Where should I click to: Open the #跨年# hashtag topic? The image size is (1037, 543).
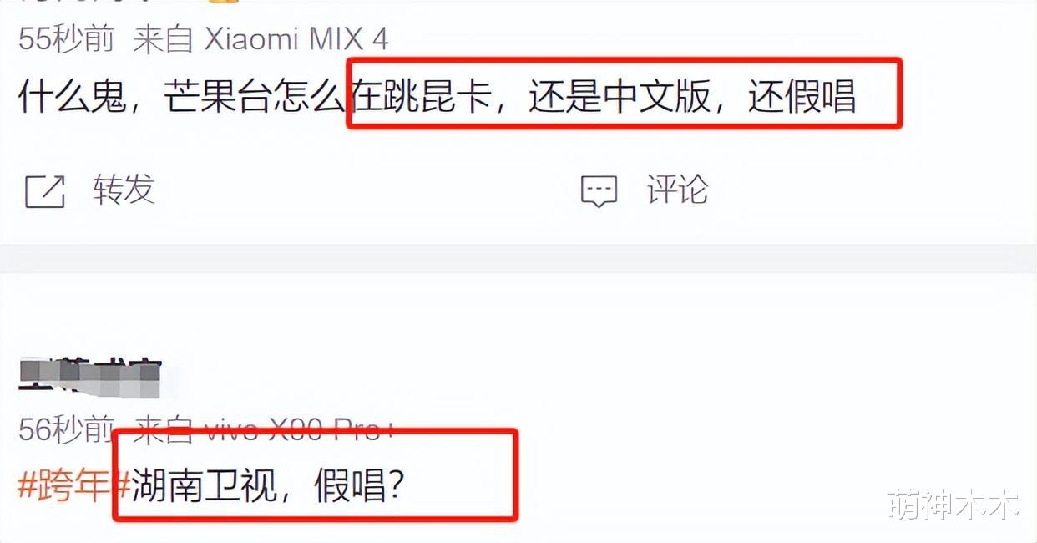pos(73,485)
